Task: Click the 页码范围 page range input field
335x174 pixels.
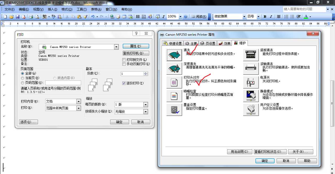Action: (63, 83)
